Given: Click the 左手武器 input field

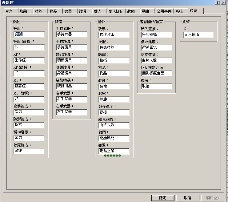Looking at the screenshot, I should pyautogui.click(x=72, y=112).
